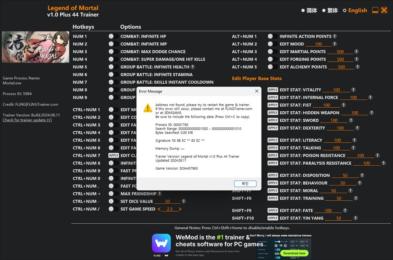Click the info icon beside Edit Stat: Disposition
This screenshot has height=260, width=393.
click(x=362, y=175)
